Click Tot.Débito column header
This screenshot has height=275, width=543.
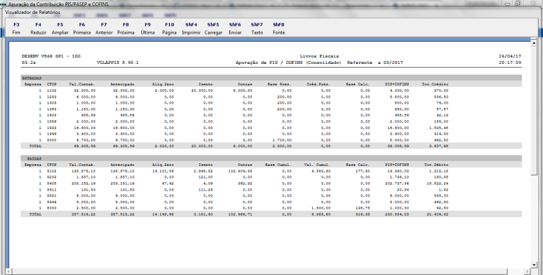[x=436, y=165]
